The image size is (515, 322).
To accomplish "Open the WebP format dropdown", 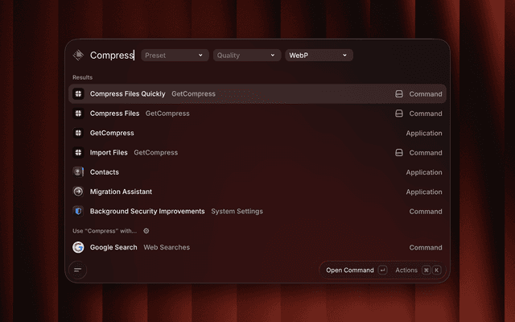I will click(319, 56).
